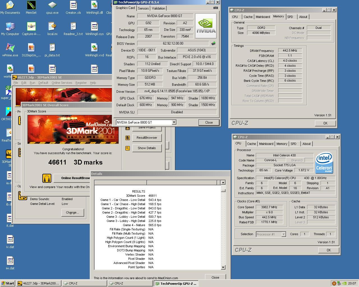The height and width of the screenshot is (287, 359).
Task: Click OK in CPU-Z CPU window
Action: click(x=329, y=250)
